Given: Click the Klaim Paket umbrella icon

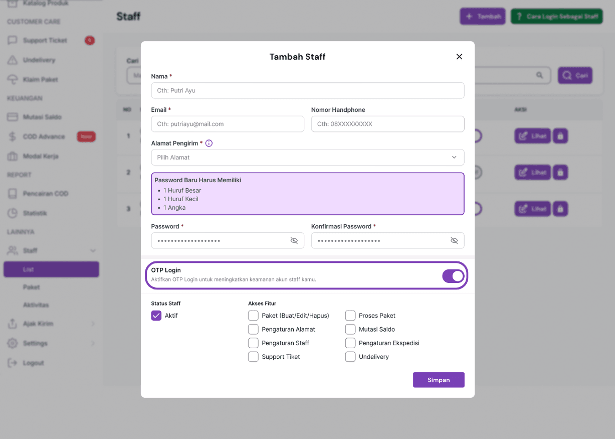Looking at the screenshot, I should point(13,80).
